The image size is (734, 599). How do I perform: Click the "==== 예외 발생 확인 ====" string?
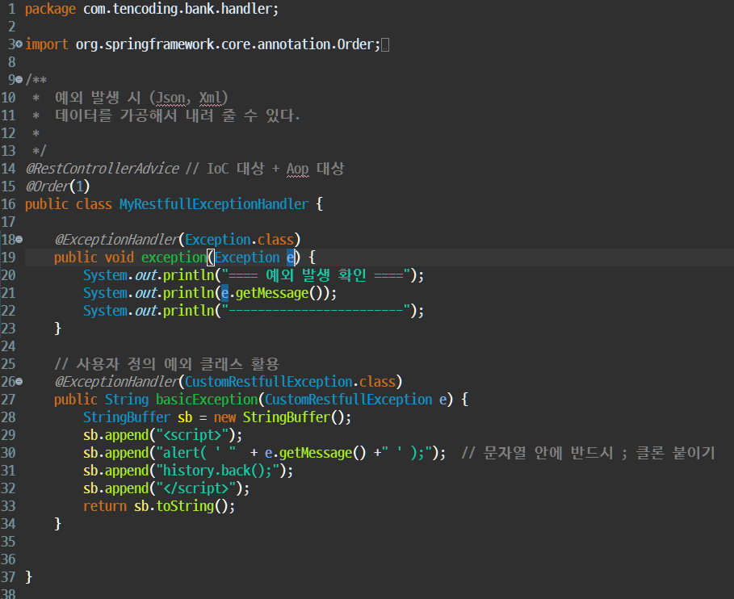tap(316, 275)
